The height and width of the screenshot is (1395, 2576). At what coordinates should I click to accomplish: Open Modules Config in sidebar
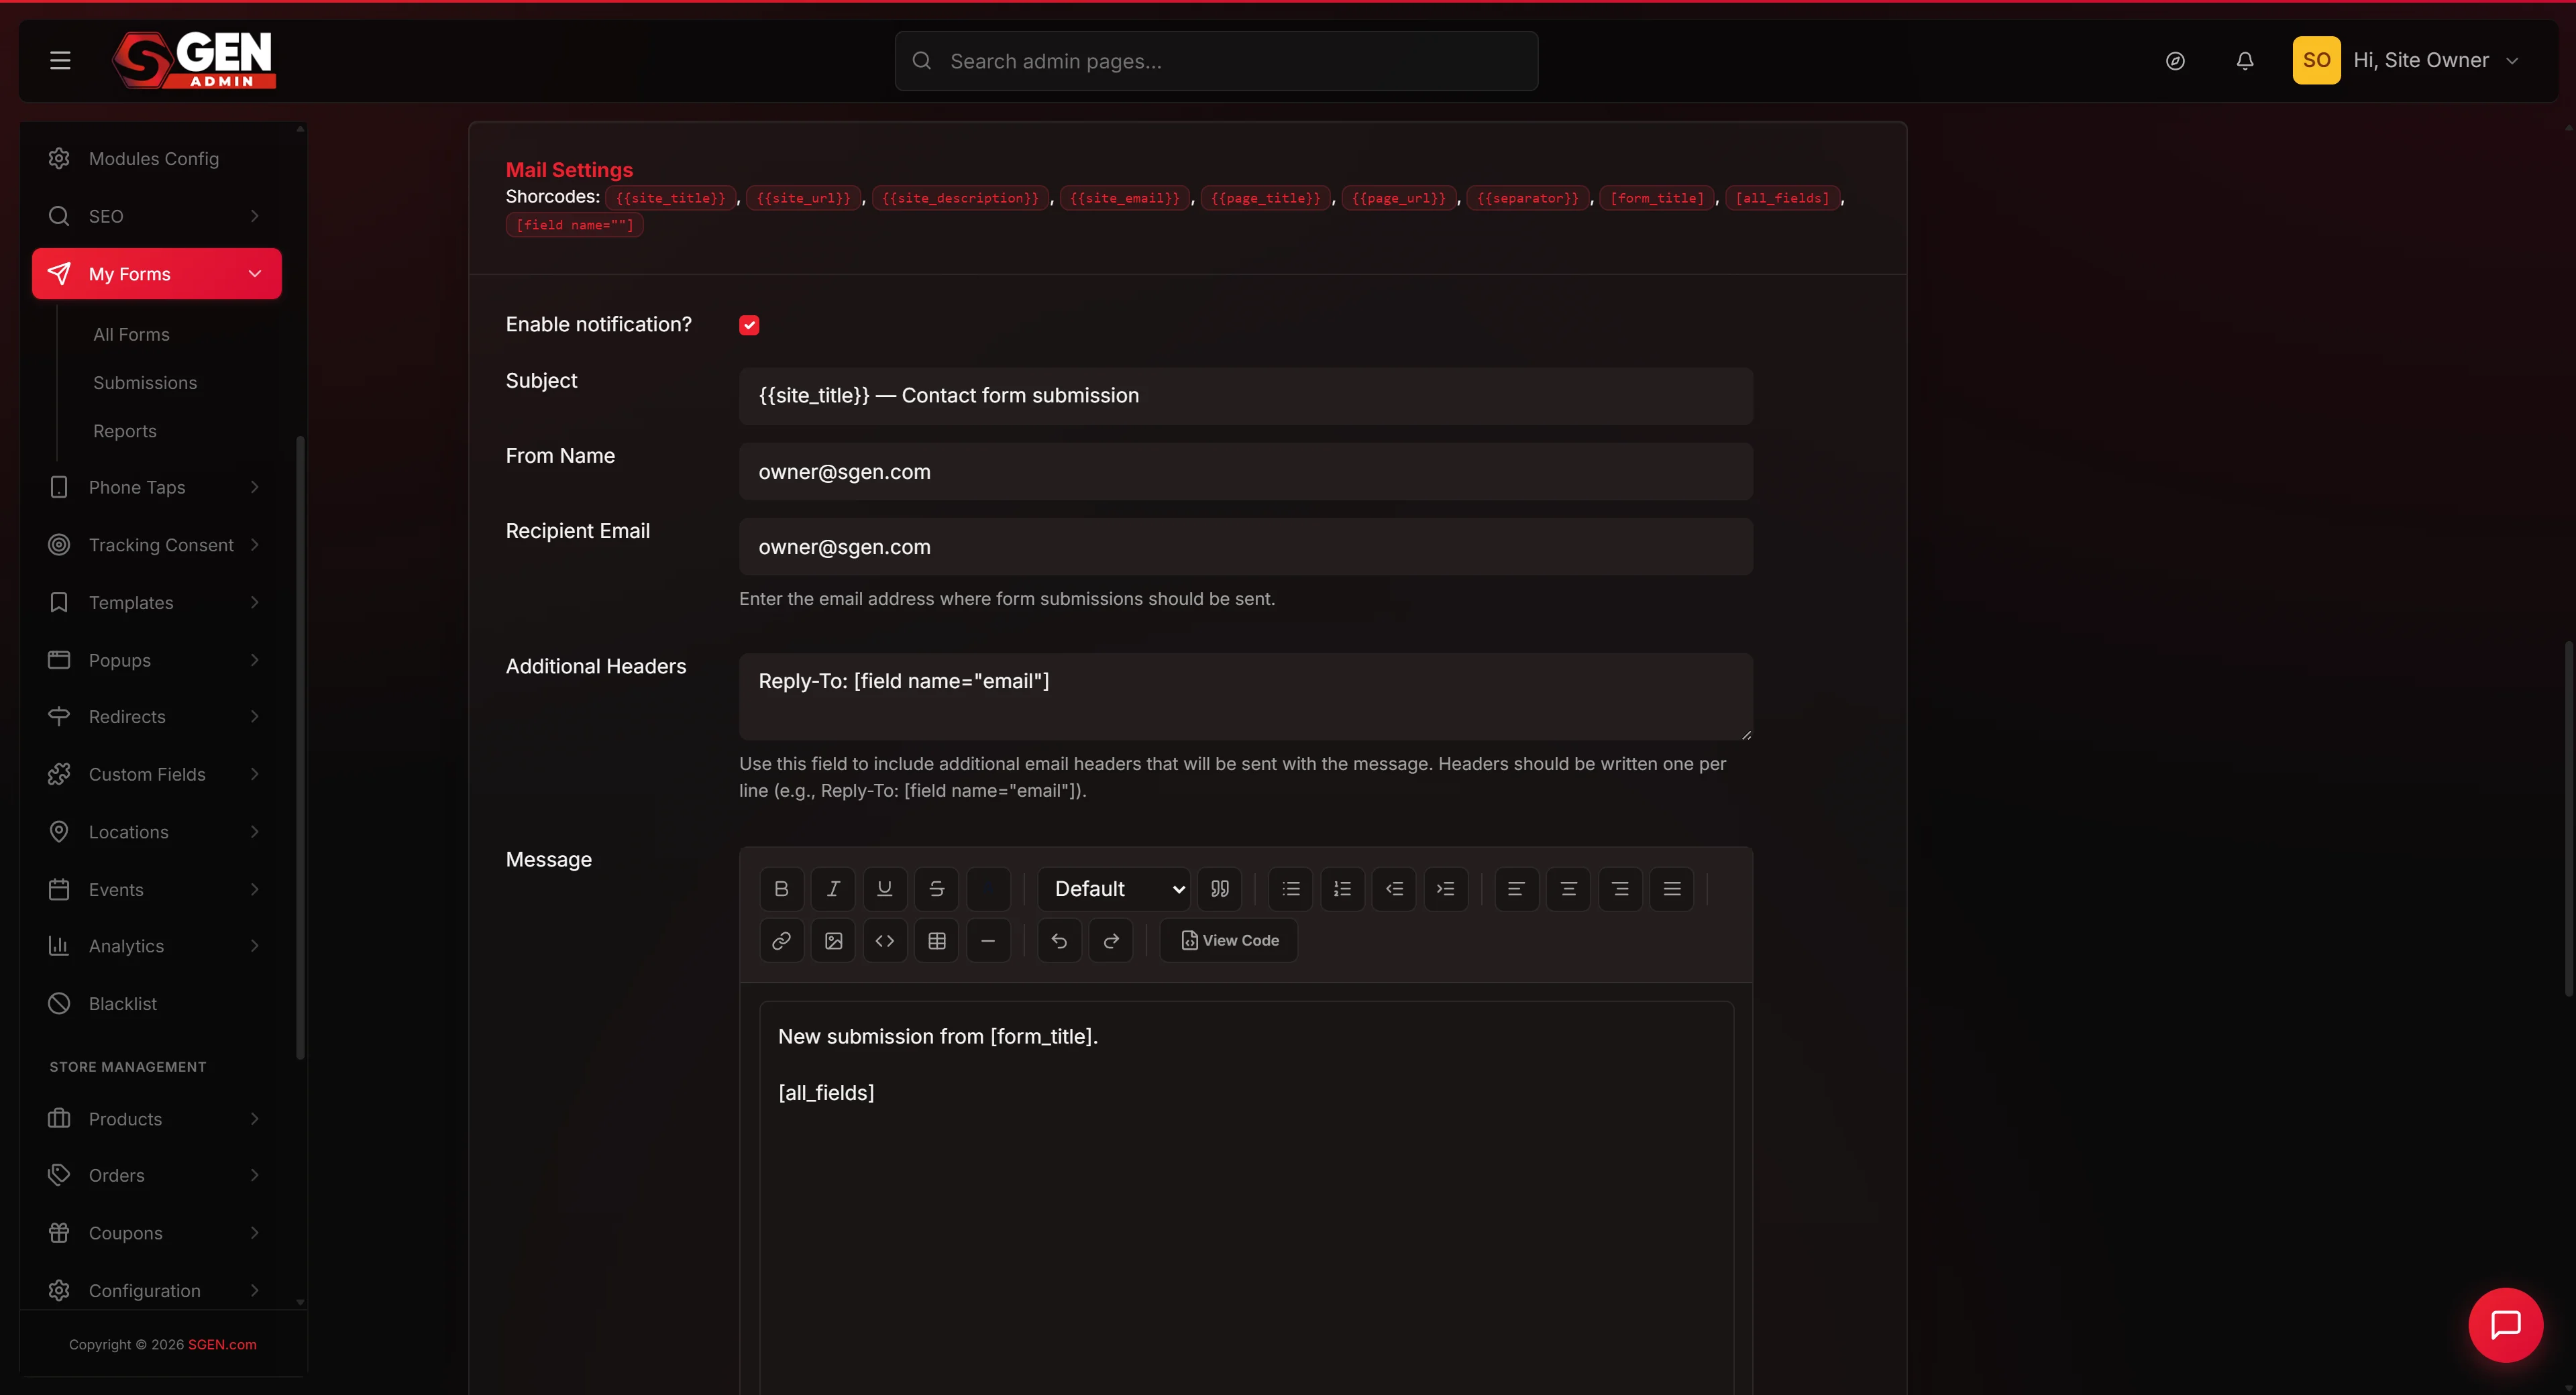tap(157, 159)
